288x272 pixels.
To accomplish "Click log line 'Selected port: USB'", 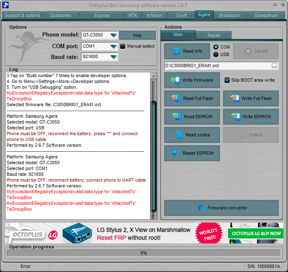I will [x=25, y=128].
